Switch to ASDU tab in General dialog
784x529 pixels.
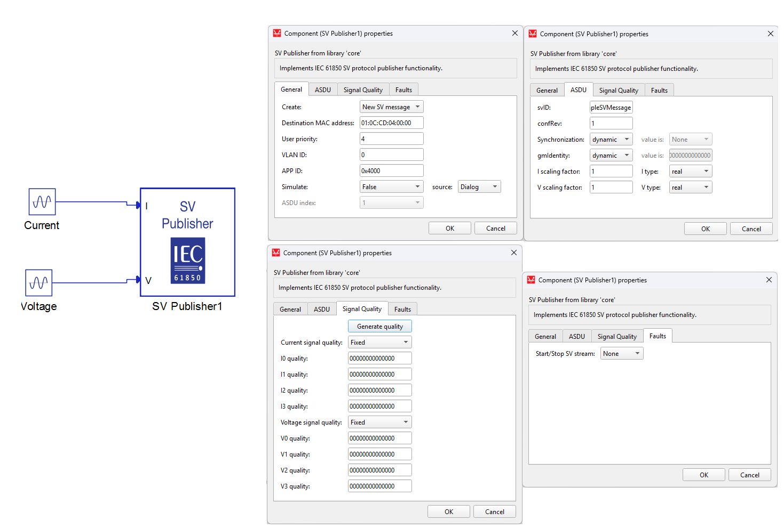coord(323,90)
